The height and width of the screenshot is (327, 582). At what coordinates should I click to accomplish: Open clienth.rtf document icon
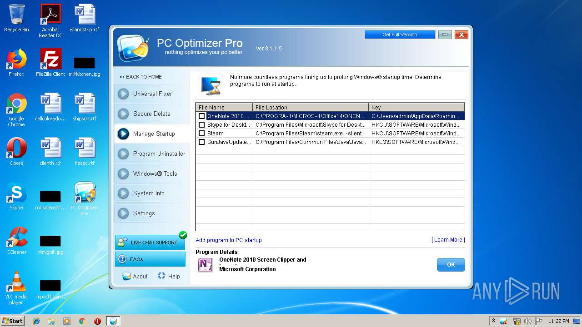tap(50, 152)
